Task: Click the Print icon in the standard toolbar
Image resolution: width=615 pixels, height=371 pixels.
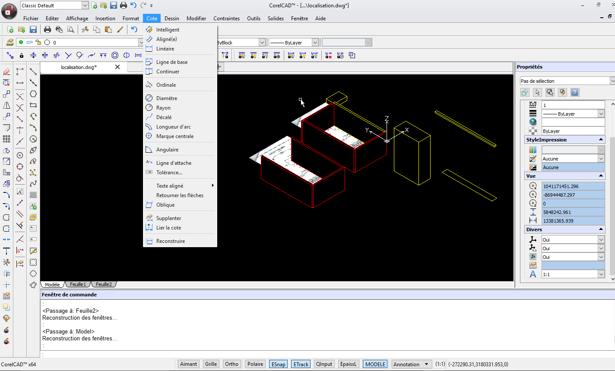Action: (x=48, y=29)
